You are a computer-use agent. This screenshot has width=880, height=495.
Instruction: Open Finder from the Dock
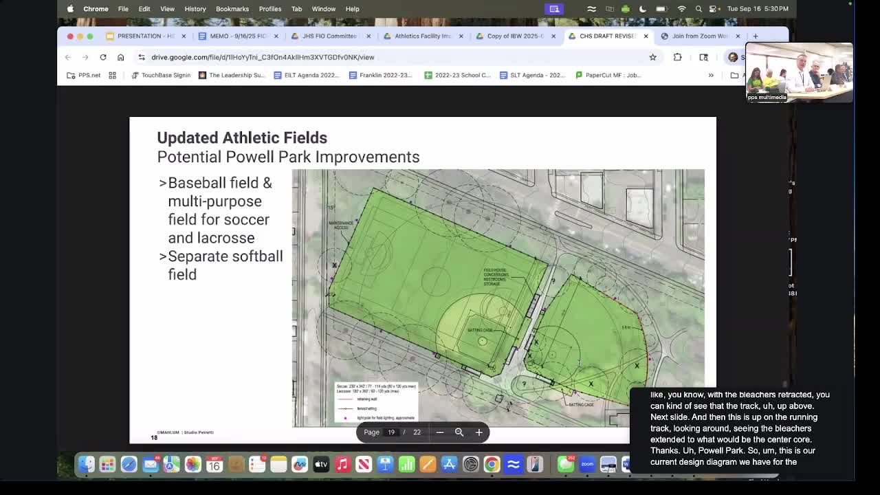coord(86,465)
